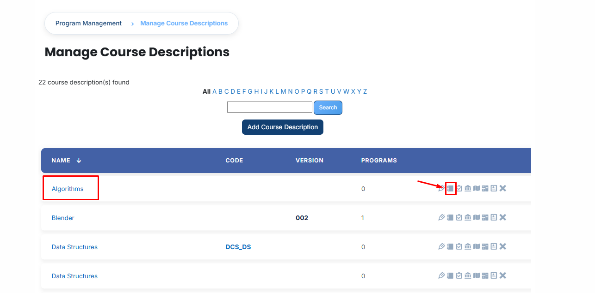Click the 002 version value in the Blender row
Viewport: 595px width, 293px height.
pos(302,218)
